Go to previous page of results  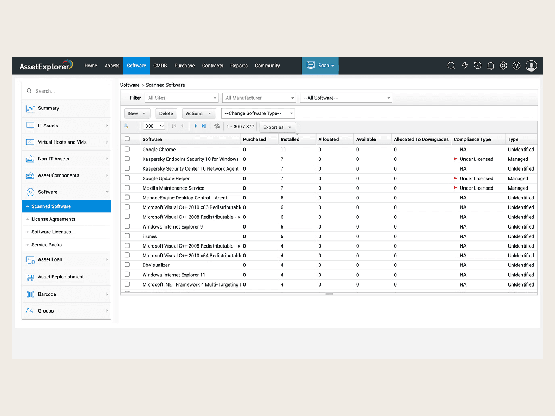(x=182, y=126)
